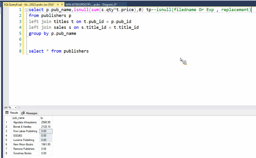The height and width of the screenshot is (158, 256).
Task: Click the 2586.95 value cell
Action: (x=46, y=122)
